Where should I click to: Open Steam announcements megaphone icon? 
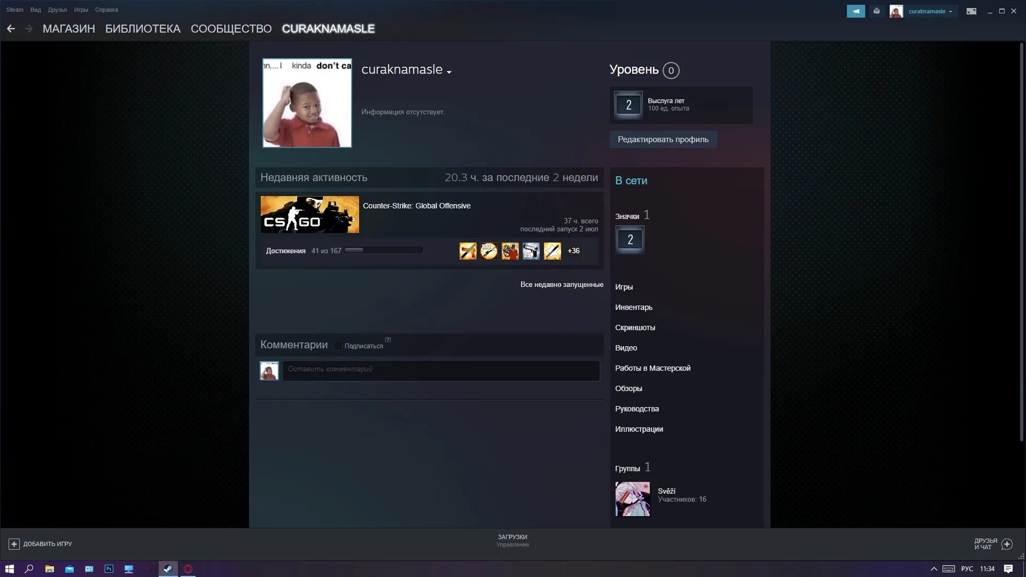click(x=856, y=11)
